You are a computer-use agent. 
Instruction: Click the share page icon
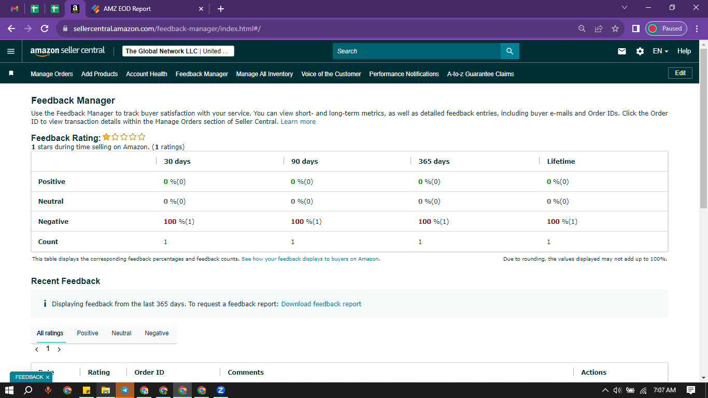pyautogui.click(x=599, y=29)
